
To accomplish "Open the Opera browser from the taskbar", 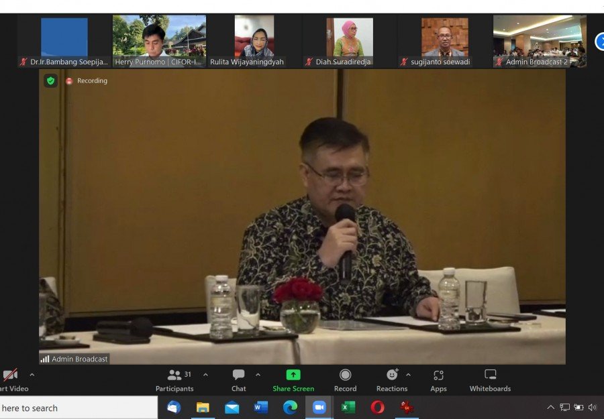I will coord(377,408).
